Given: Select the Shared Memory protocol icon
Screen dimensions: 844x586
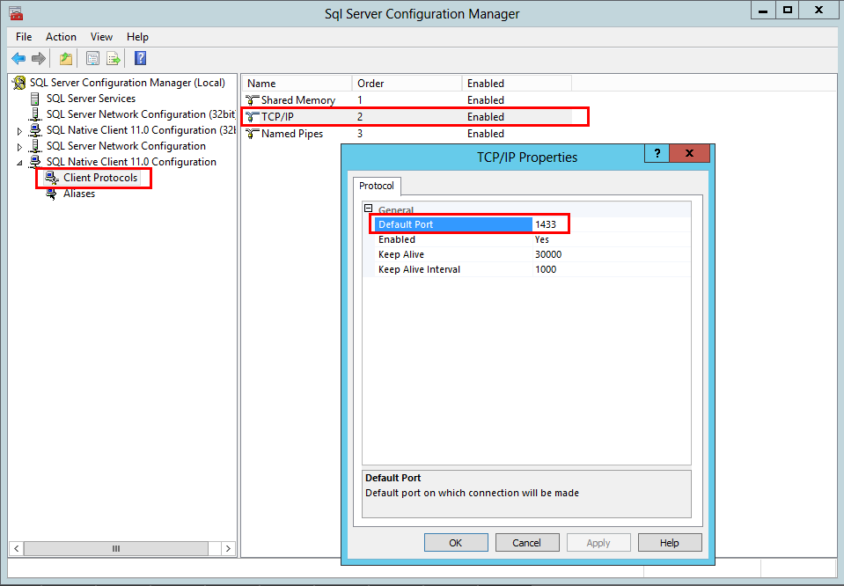Looking at the screenshot, I should 253,100.
